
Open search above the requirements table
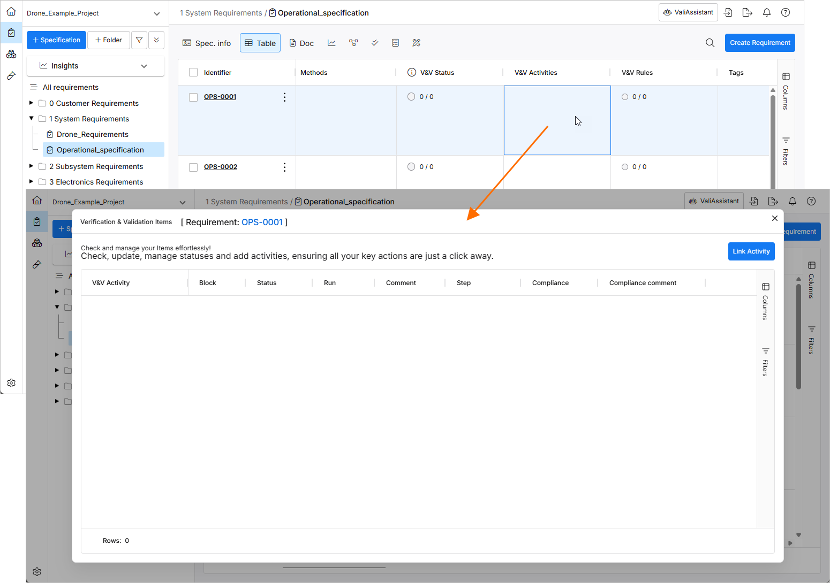click(710, 43)
